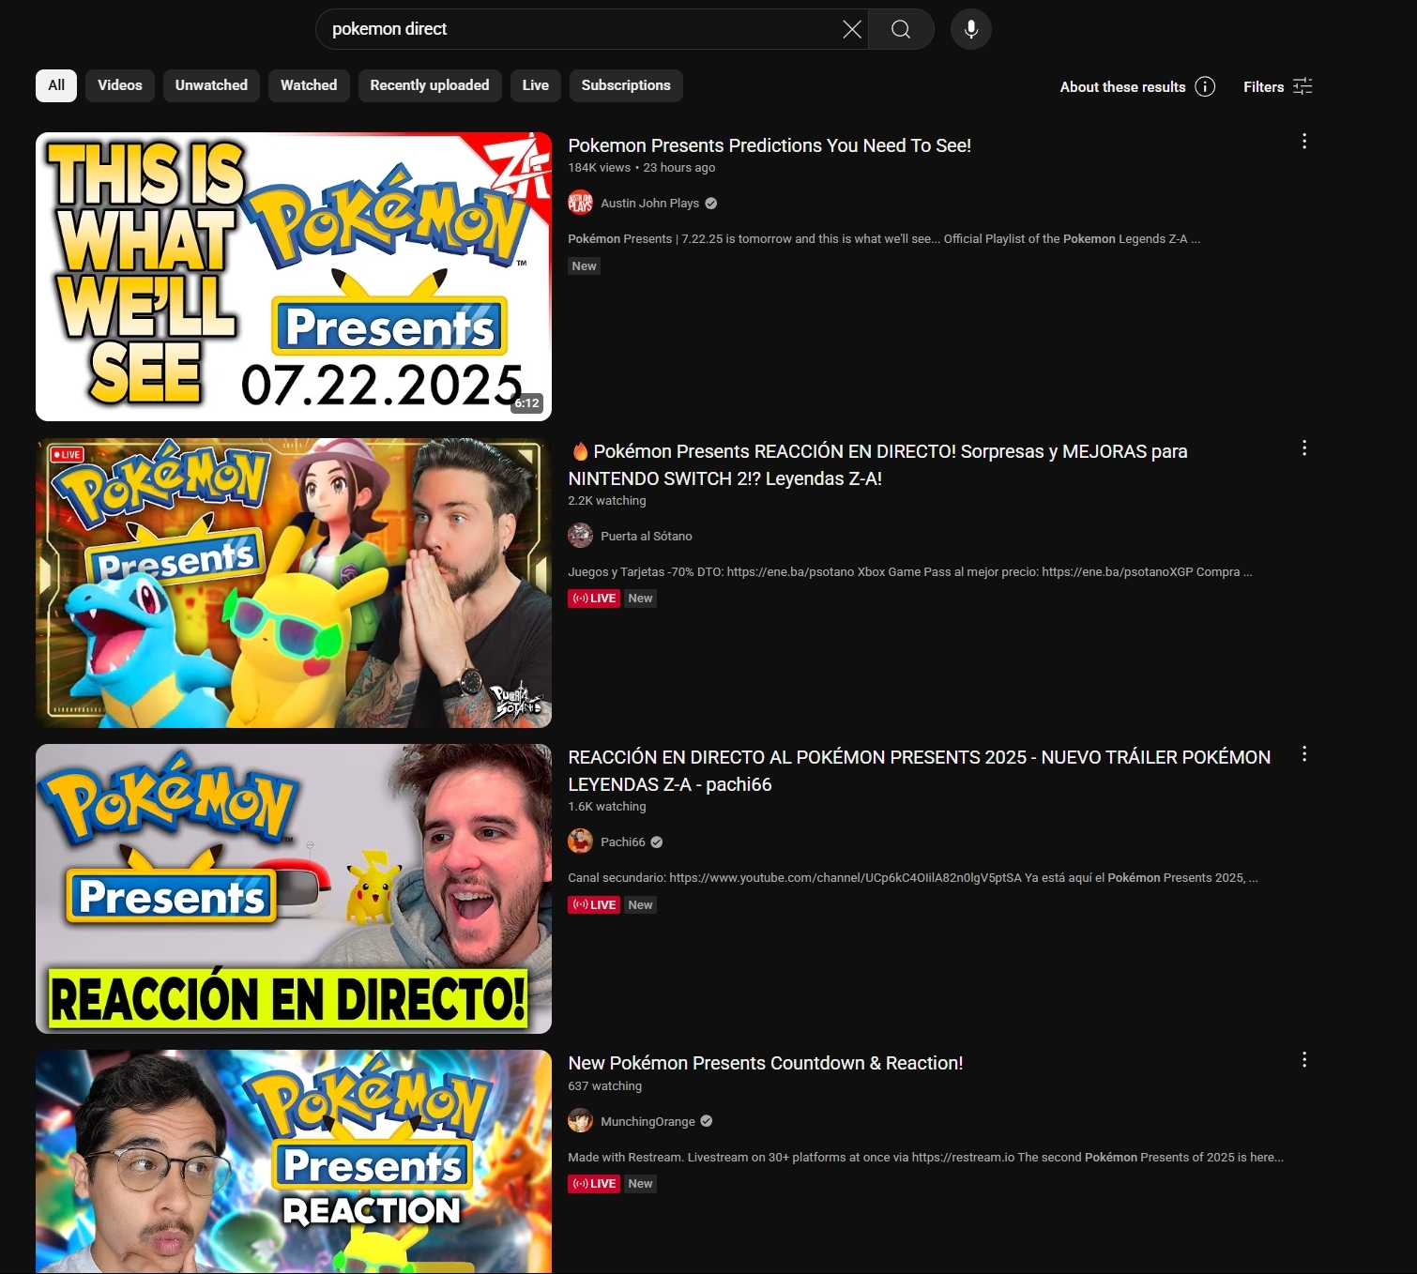Click description starting 'Pokémon Presents | 7.22.25'

click(884, 239)
